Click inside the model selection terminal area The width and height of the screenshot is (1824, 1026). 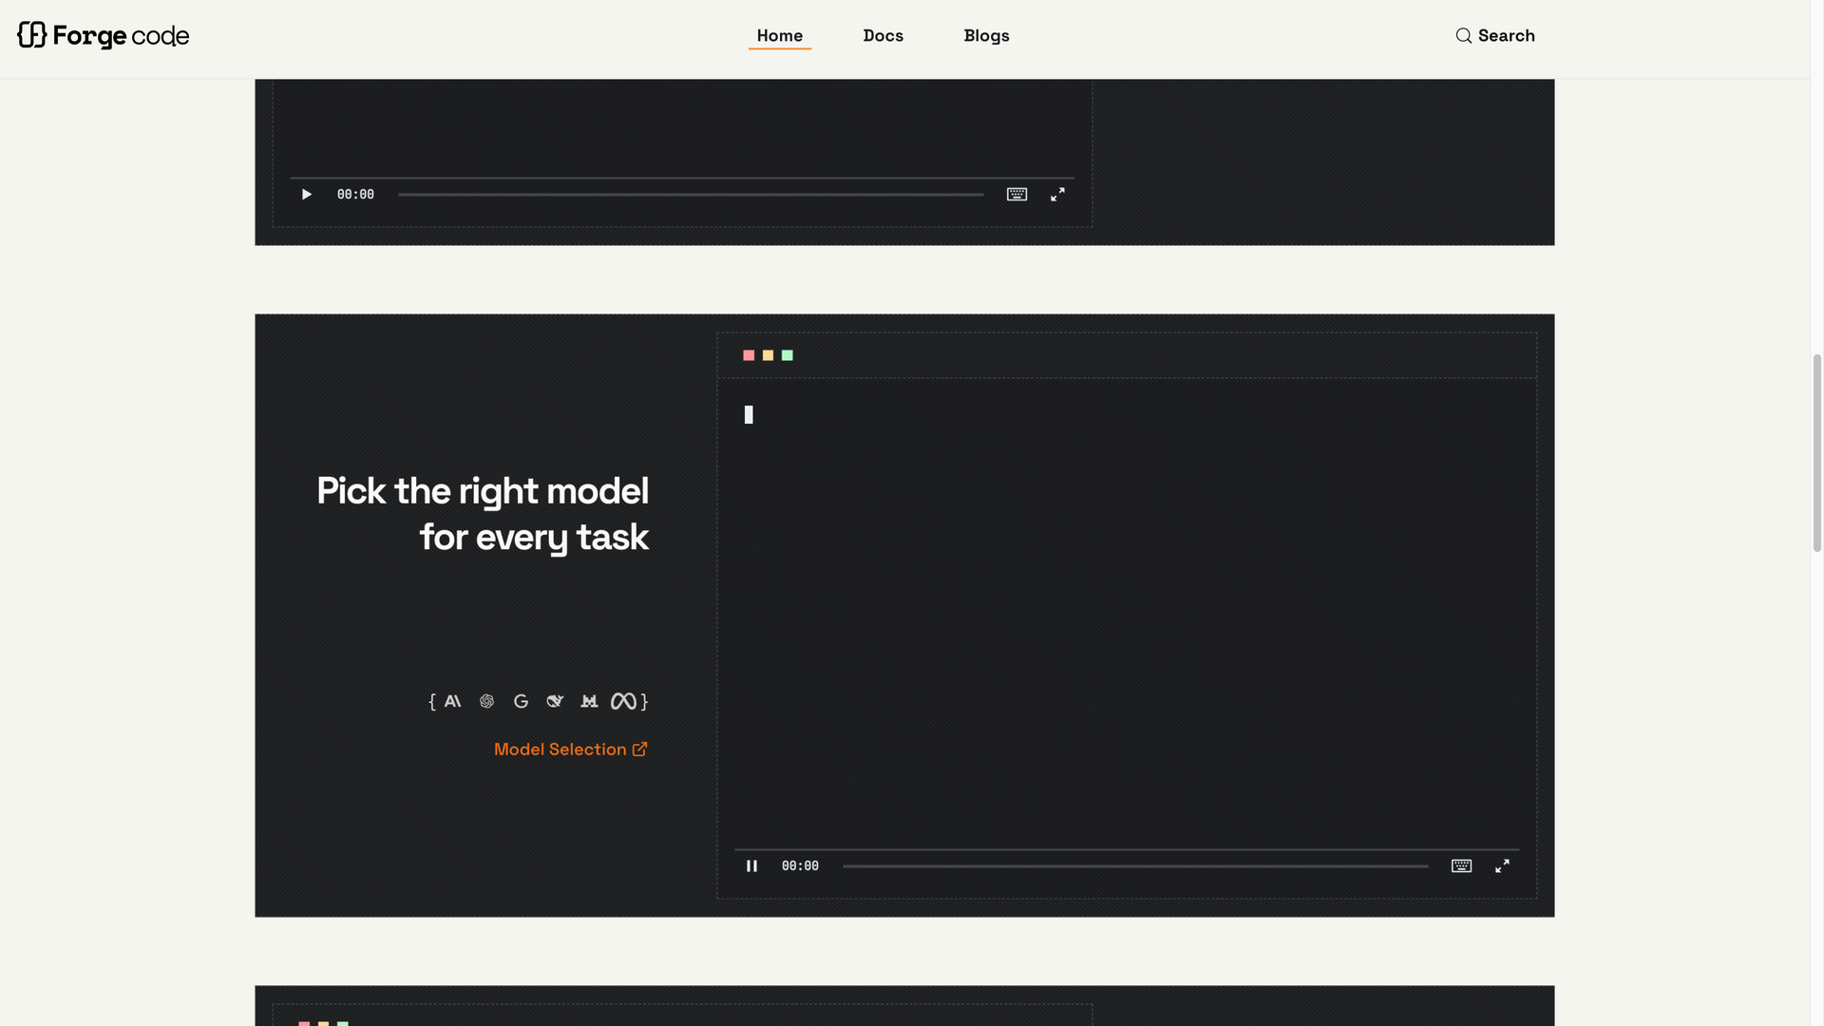pyautogui.click(x=1127, y=613)
